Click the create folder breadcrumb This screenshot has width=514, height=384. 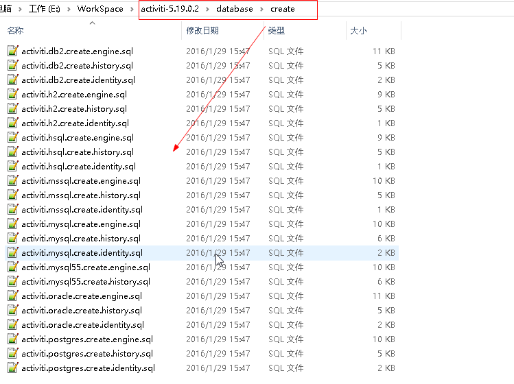tap(283, 9)
